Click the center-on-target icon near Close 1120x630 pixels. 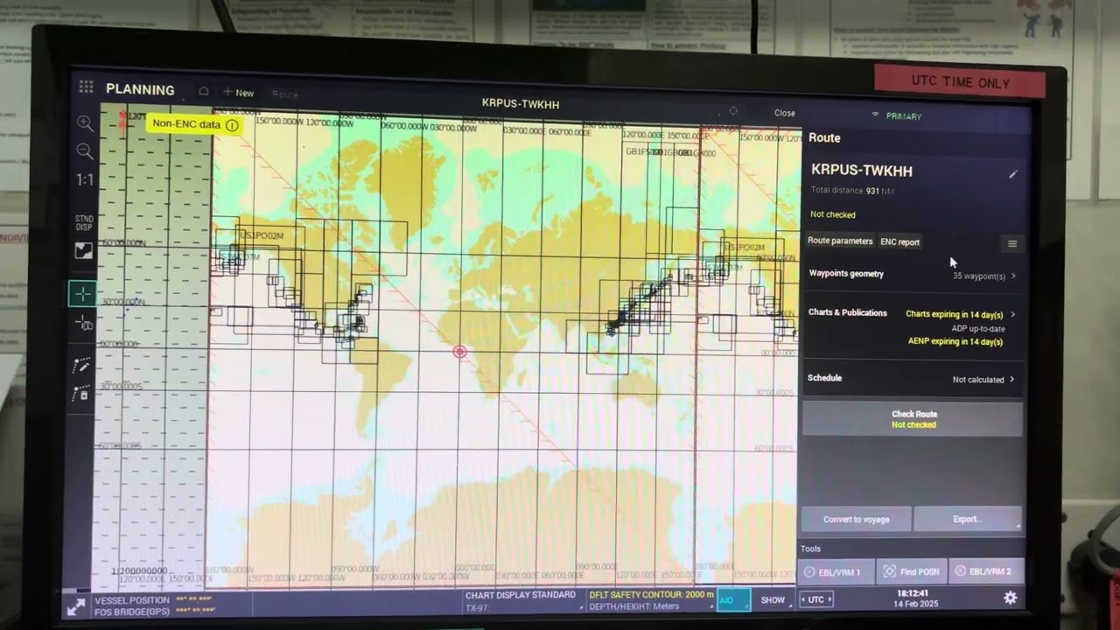coord(733,111)
